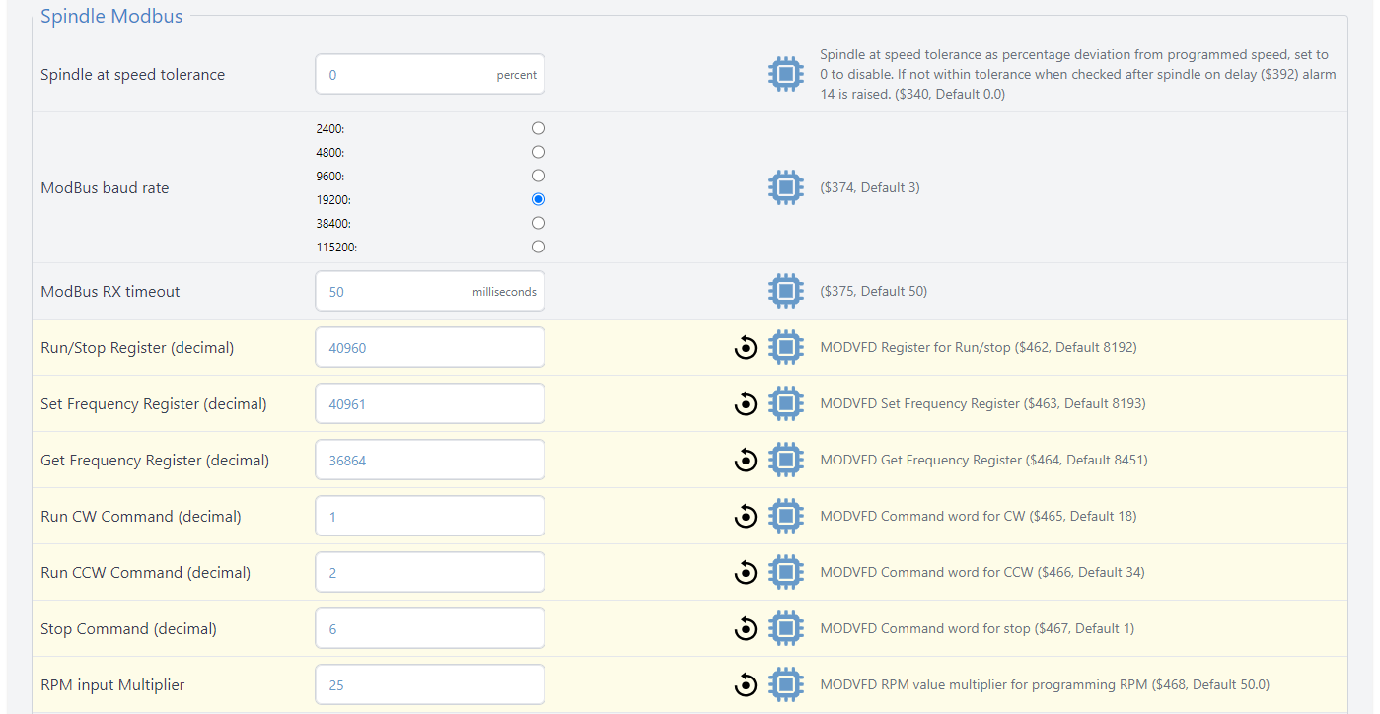The image size is (1380, 714).
Task: Click the 'Spindle at speed tolerance' label
Action: point(132,74)
